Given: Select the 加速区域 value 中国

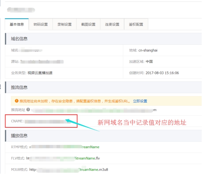Looking at the screenshot, I should (149, 62).
